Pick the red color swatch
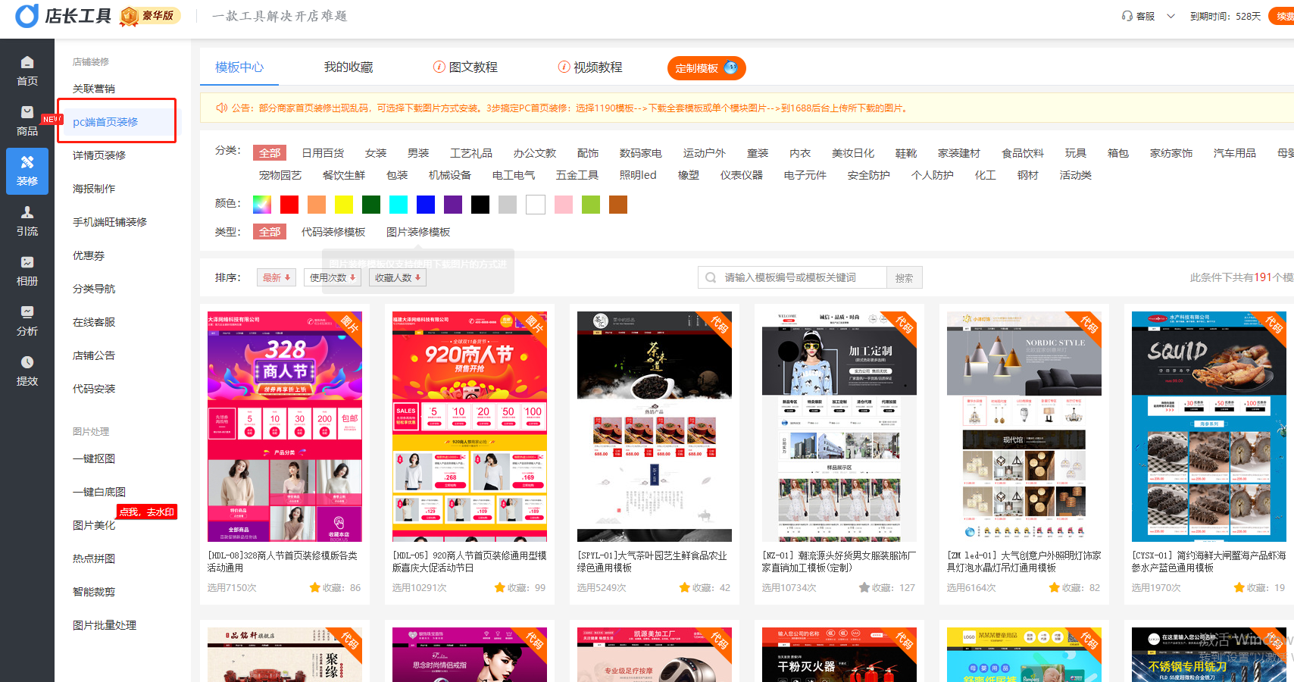The image size is (1294, 682). [289, 205]
